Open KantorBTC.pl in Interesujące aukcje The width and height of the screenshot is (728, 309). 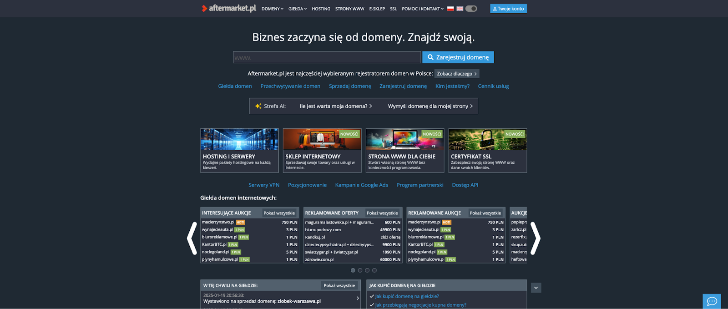[x=214, y=244]
